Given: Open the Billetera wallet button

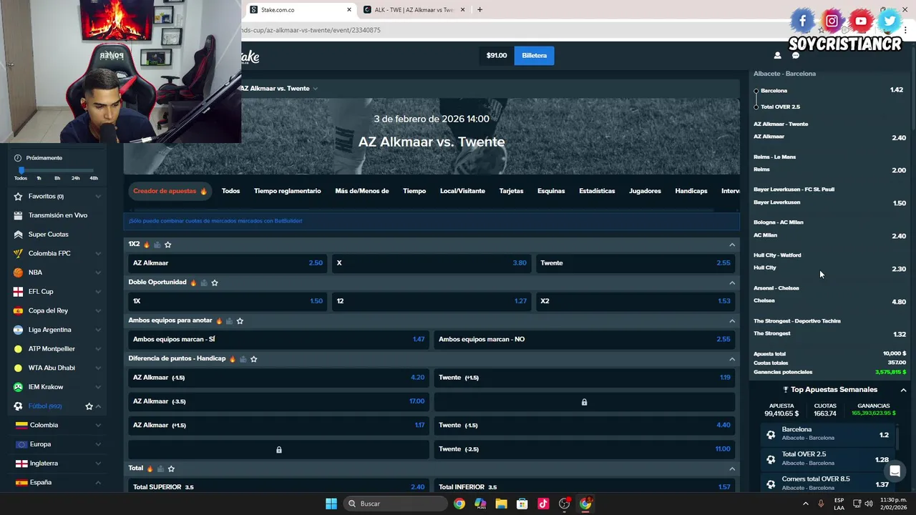Looking at the screenshot, I should point(534,55).
